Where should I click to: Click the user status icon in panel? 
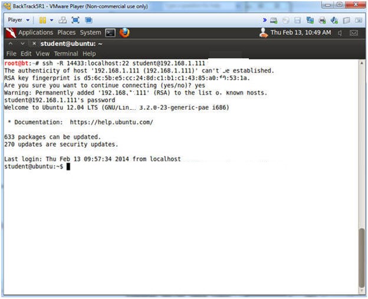(264, 32)
